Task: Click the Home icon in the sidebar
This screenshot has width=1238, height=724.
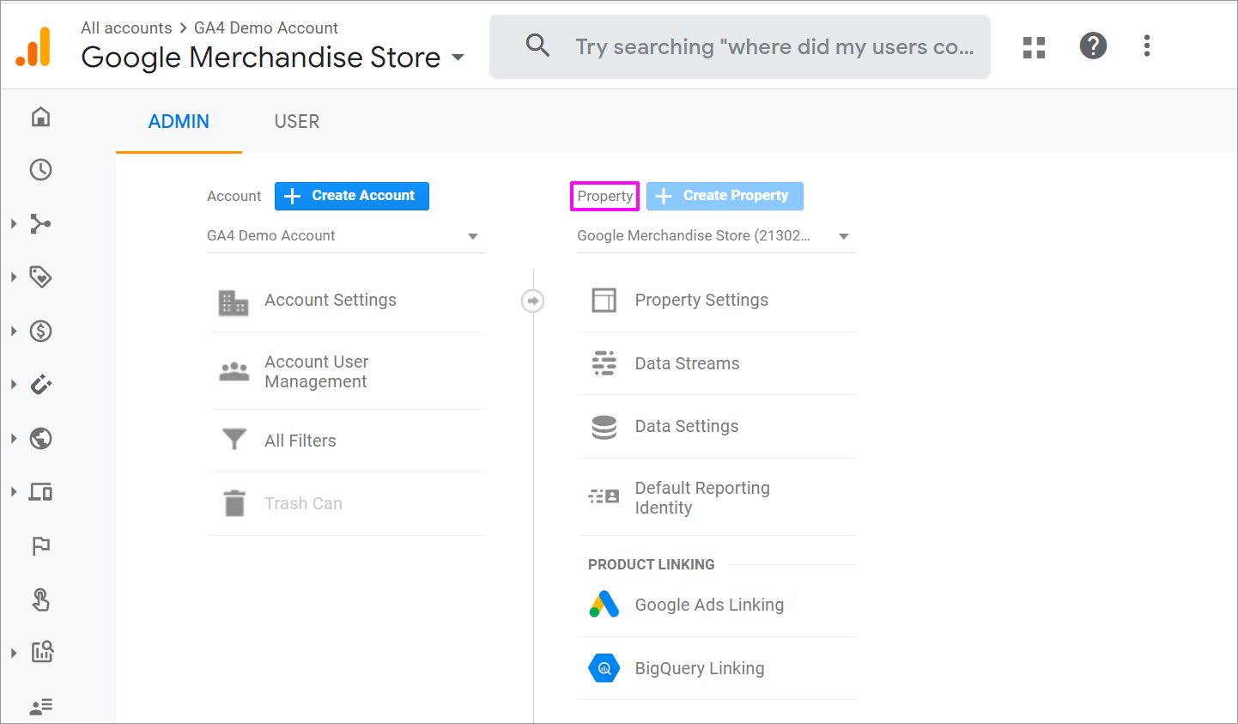Action: [x=40, y=117]
